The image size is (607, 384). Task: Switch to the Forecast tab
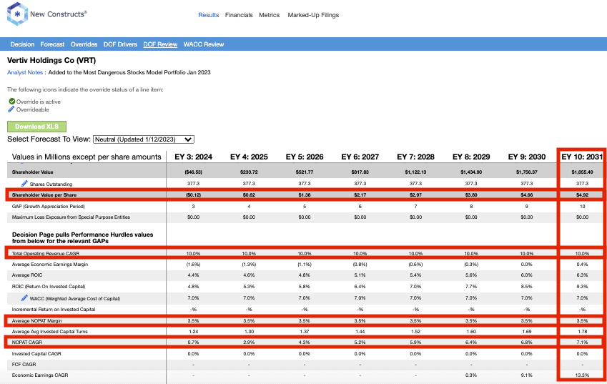point(52,44)
